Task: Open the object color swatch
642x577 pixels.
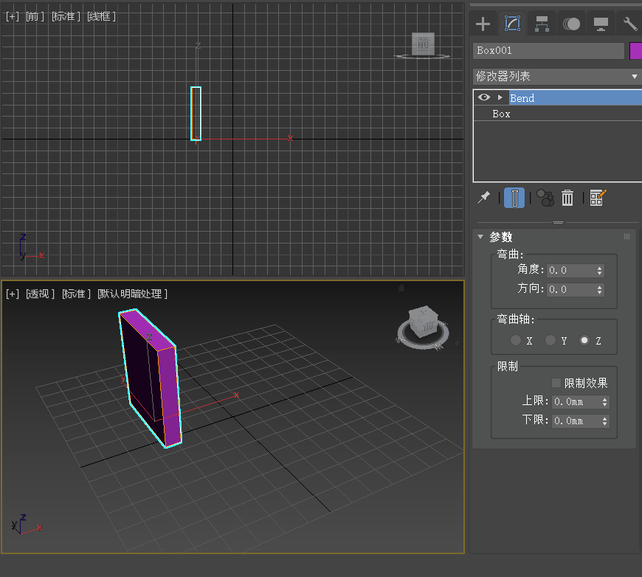Action: point(635,51)
